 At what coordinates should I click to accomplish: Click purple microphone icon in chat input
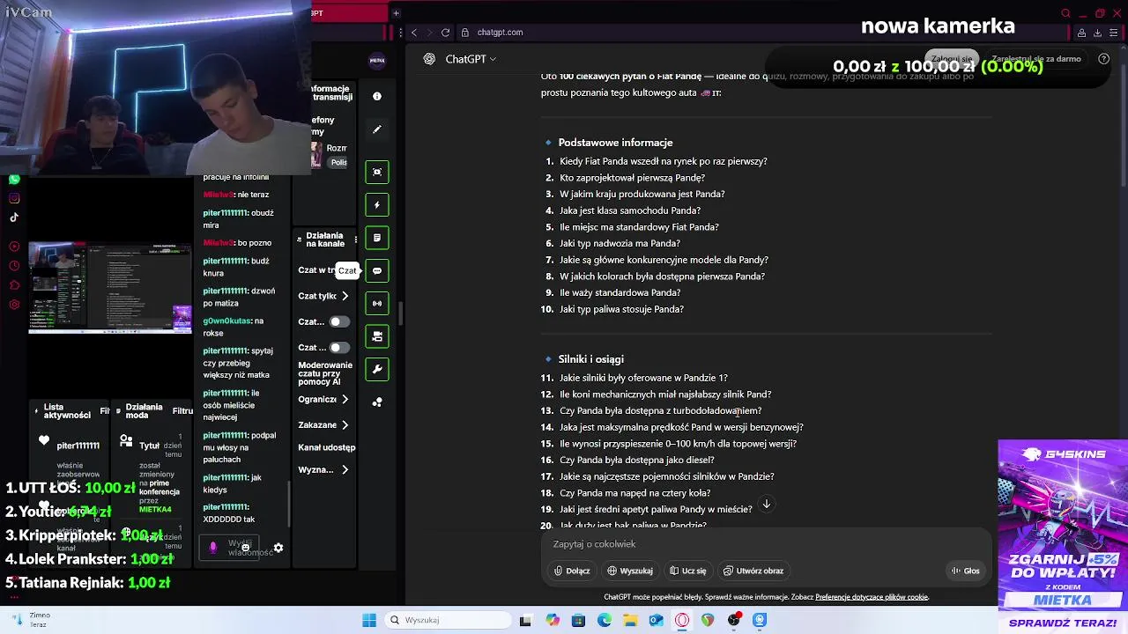click(x=212, y=548)
